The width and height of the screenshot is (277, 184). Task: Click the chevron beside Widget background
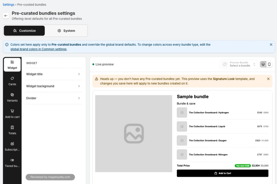(x=79, y=86)
